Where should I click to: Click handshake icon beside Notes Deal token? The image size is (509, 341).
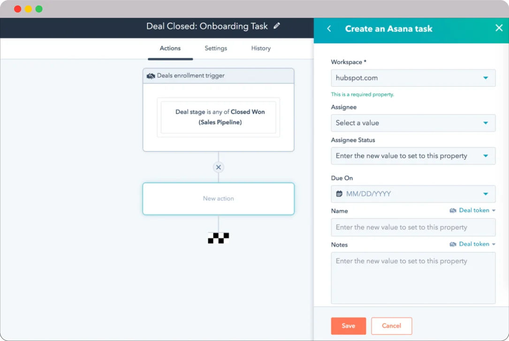[453, 244]
